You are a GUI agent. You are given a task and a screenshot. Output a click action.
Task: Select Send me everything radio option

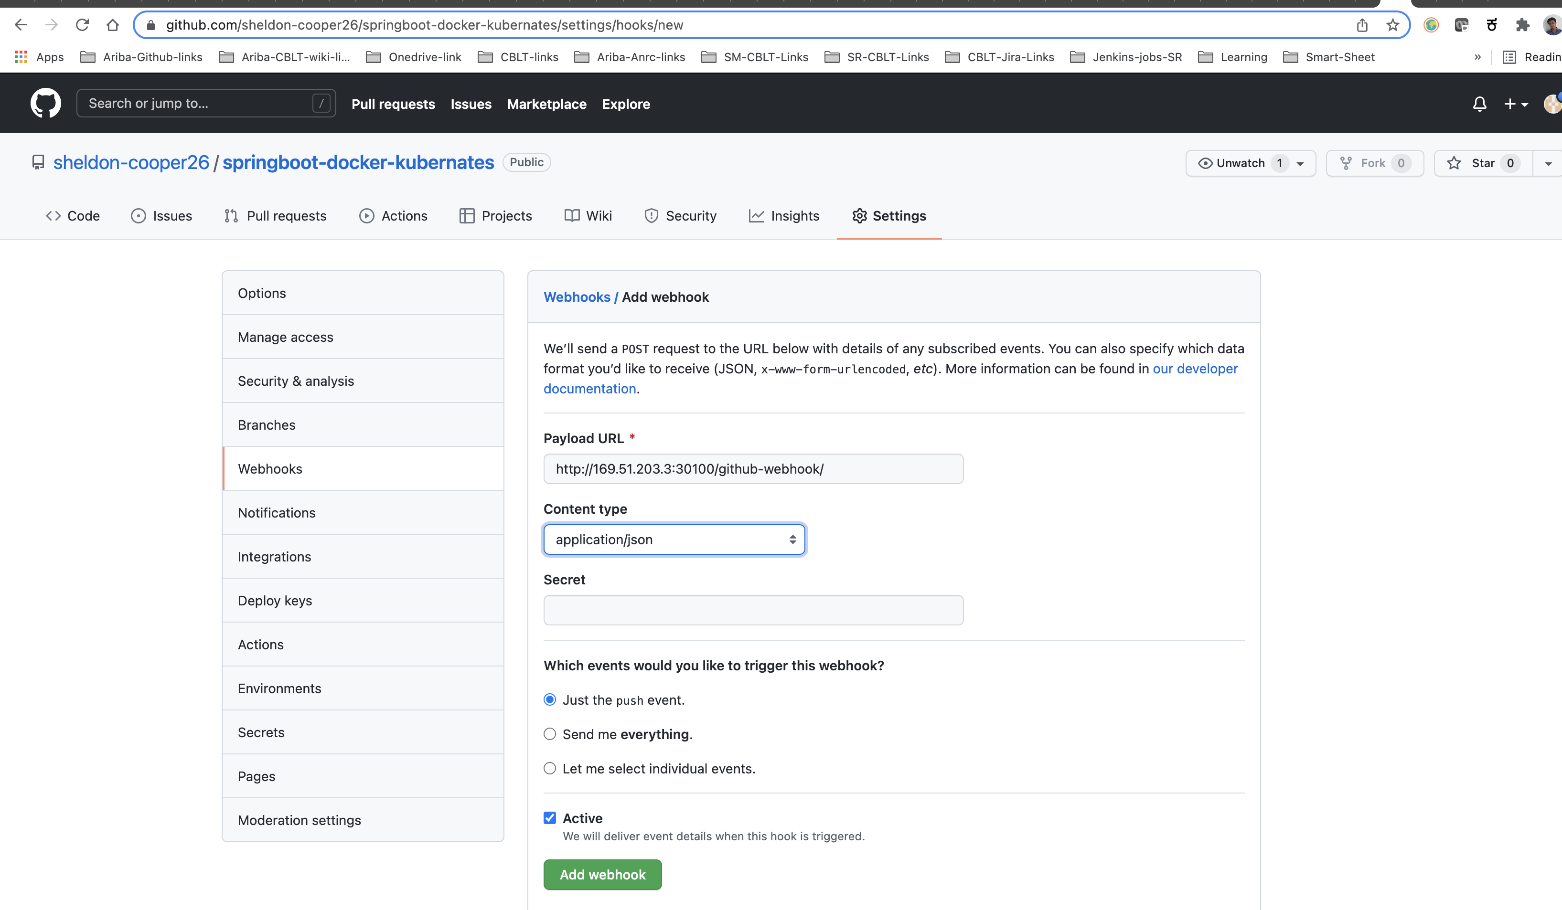(x=550, y=734)
